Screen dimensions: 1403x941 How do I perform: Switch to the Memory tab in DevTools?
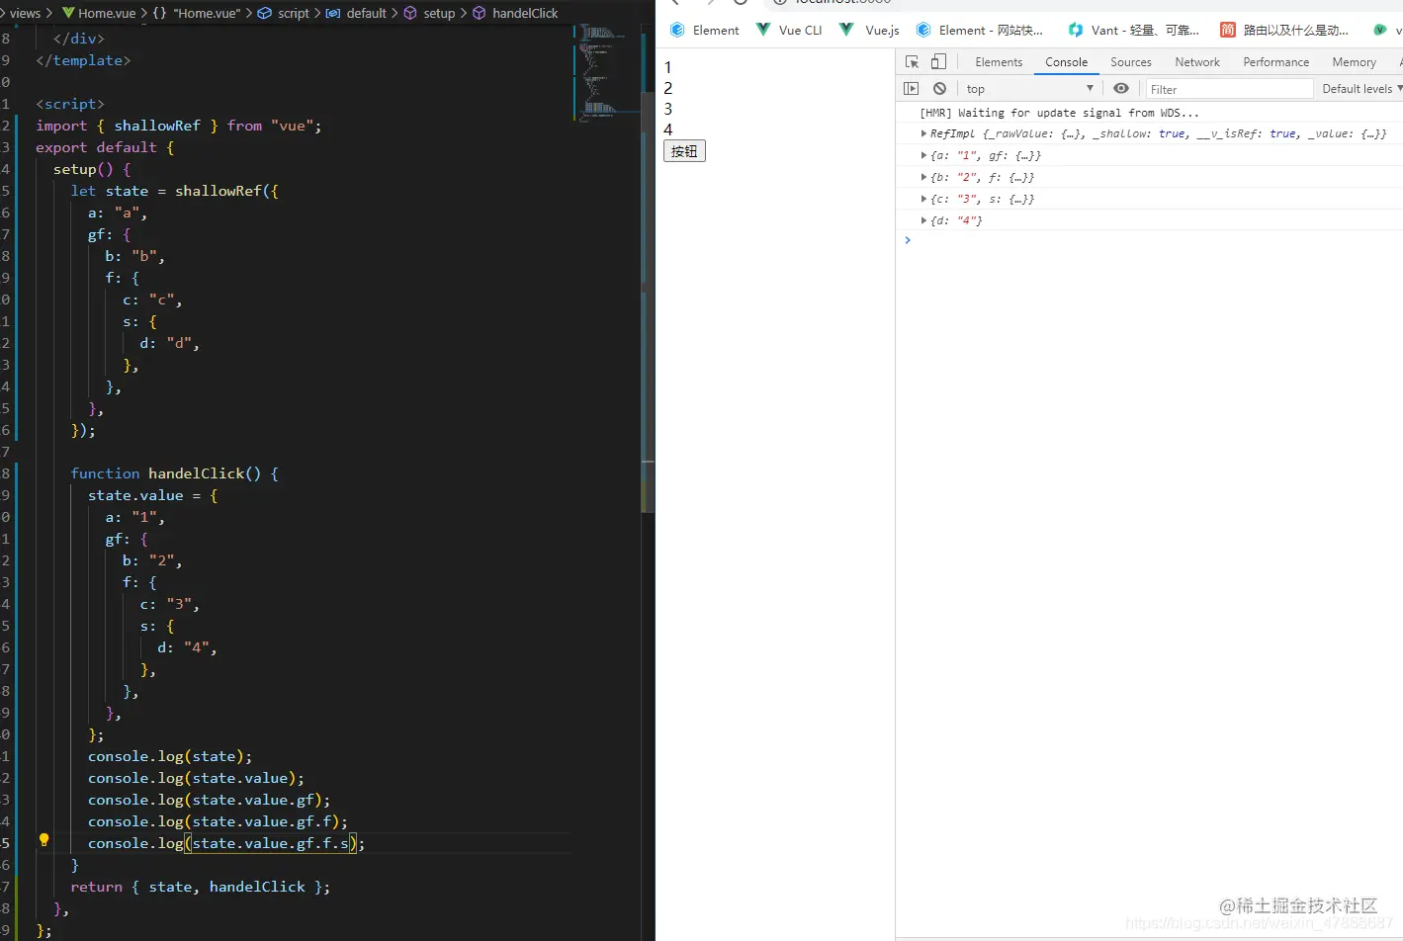pos(1354,62)
